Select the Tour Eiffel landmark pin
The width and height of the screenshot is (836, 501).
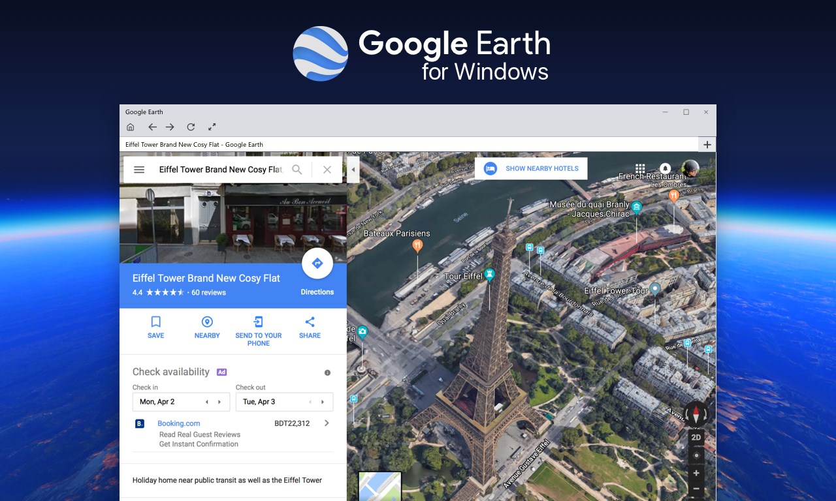pos(489,275)
